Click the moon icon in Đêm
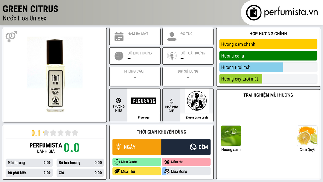This screenshot has width=323, height=182. [x=193, y=147]
